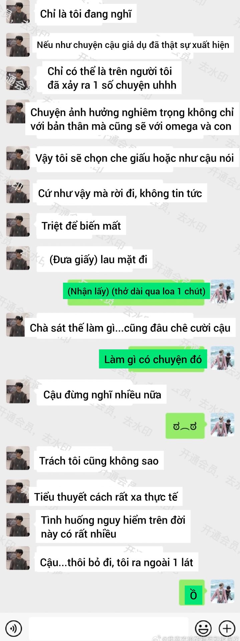Tap own avatar next to 'Ồ' message

tap(222, 591)
